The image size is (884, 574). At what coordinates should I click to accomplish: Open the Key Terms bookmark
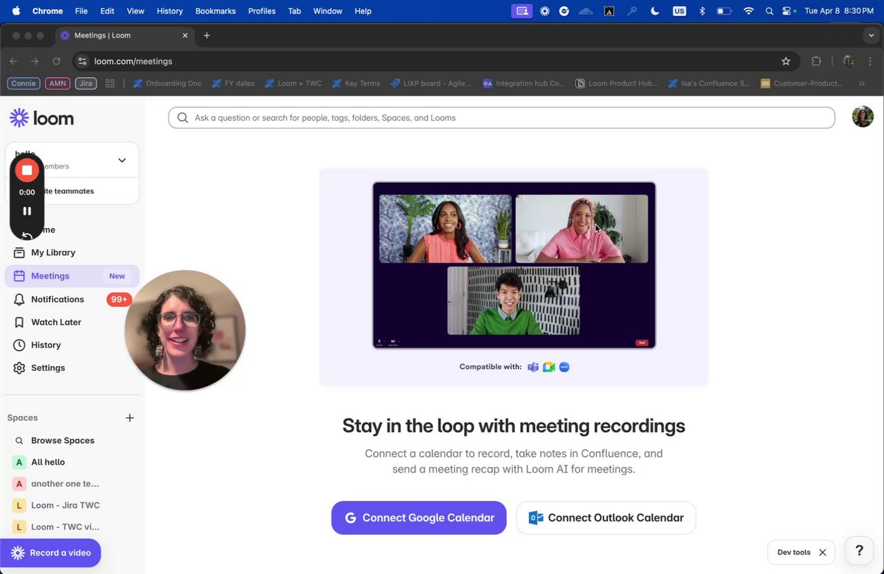[356, 83]
